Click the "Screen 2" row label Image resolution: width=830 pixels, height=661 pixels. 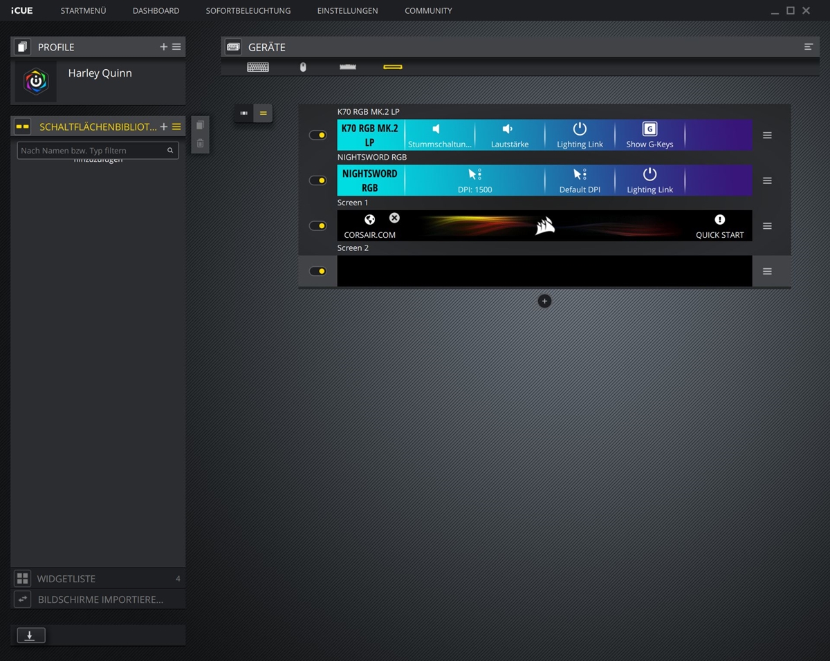[x=353, y=248]
